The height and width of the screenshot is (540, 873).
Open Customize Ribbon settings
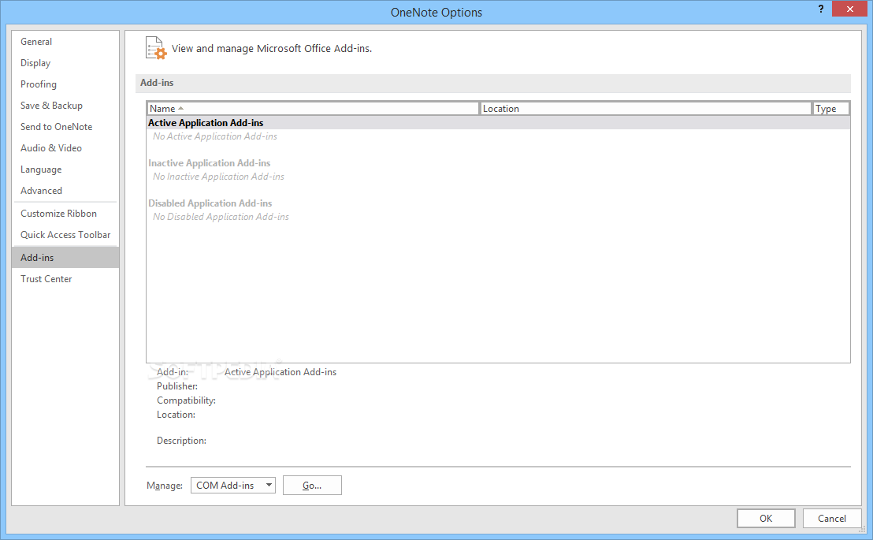click(x=65, y=214)
